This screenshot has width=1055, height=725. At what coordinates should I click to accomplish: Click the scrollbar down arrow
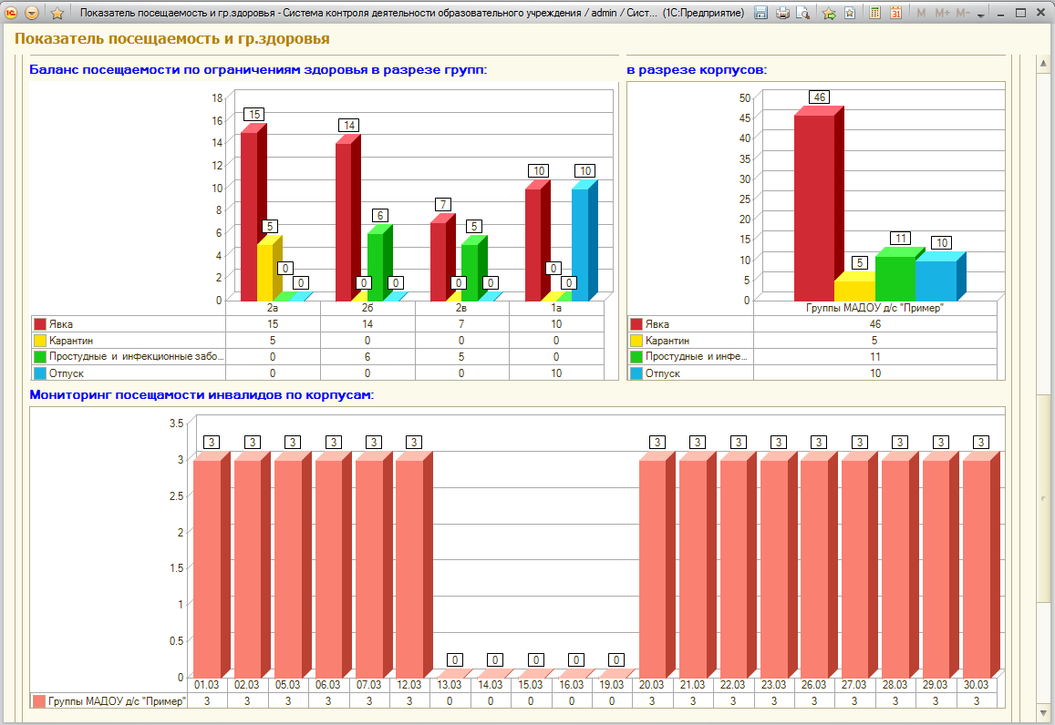pyautogui.click(x=1043, y=711)
